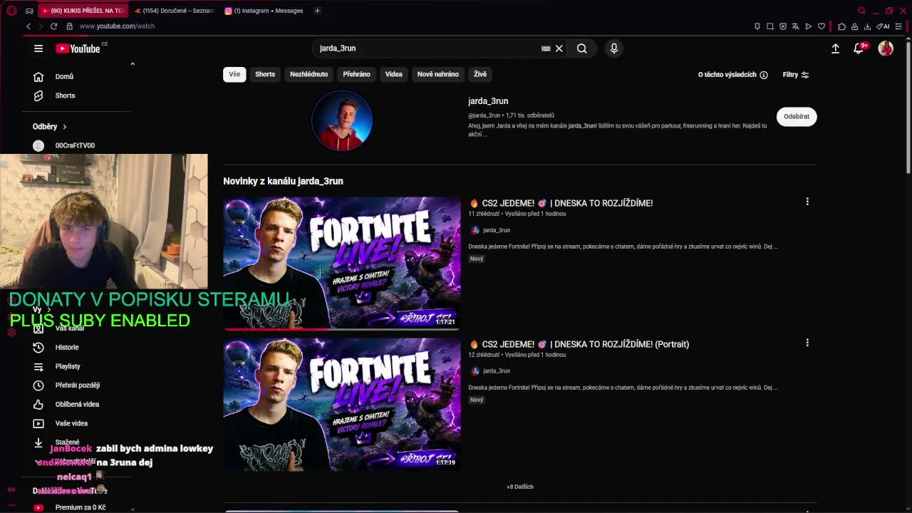The height and width of the screenshot is (513, 912).
Task: Select the Nově nahráno filter chip
Action: point(438,74)
